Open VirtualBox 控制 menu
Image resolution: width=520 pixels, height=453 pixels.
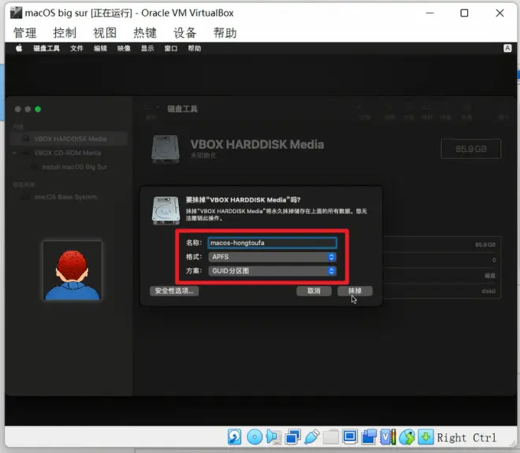(x=65, y=33)
